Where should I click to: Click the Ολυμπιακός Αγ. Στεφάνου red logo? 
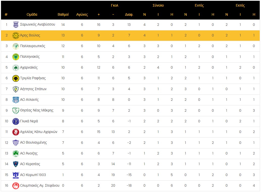pos(16,186)
